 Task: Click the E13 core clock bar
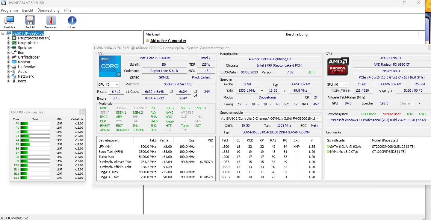[x=35, y=178]
